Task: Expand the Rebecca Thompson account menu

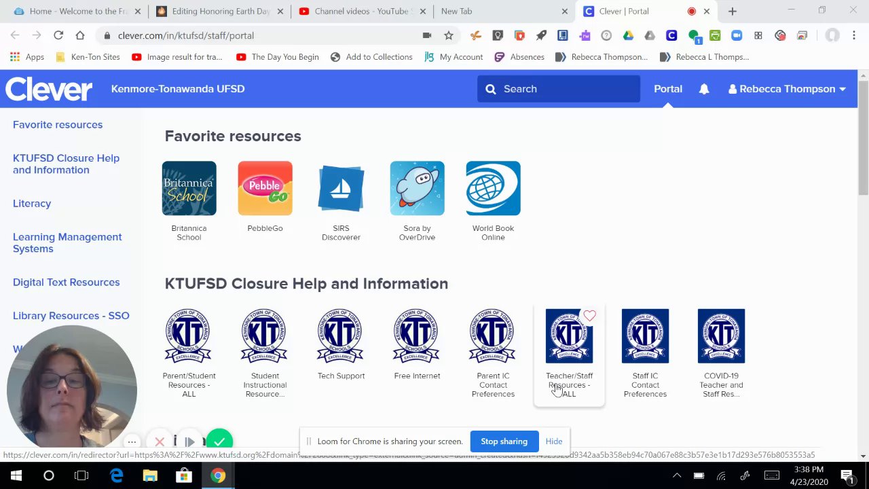Action: (787, 89)
